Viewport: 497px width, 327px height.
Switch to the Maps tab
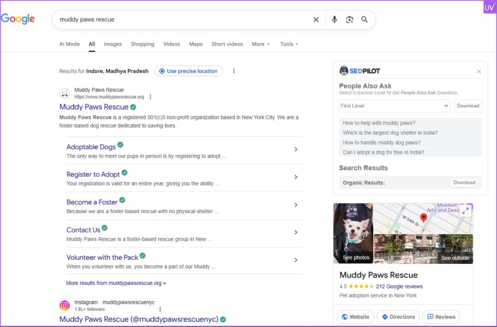click(x=196, y=44)
